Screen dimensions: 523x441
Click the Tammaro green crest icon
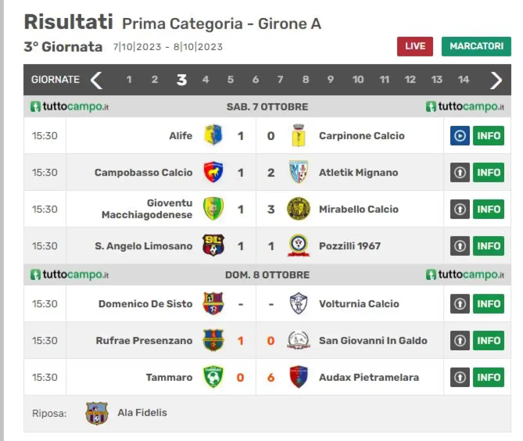pos(213,377)
